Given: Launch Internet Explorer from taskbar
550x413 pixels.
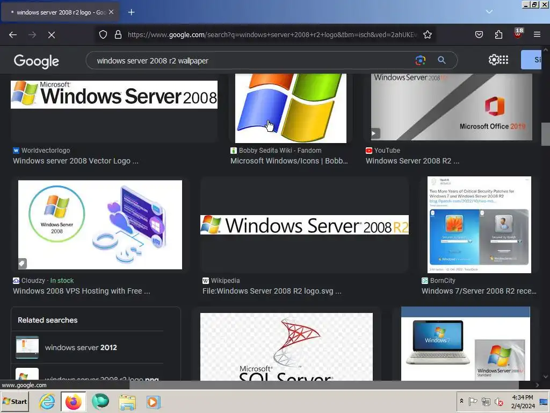Looking at the screenshot, I should [47, 402].
